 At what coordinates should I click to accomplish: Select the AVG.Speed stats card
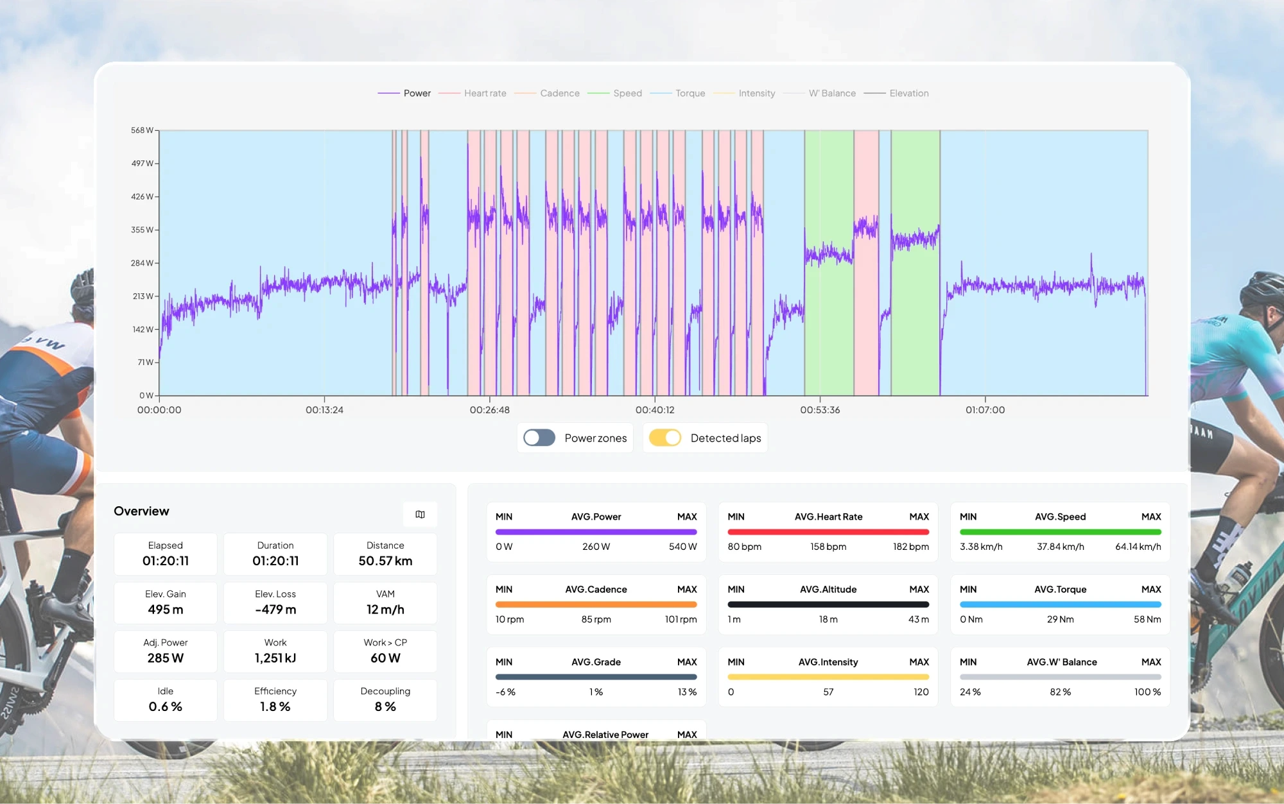click(1060, 532)
